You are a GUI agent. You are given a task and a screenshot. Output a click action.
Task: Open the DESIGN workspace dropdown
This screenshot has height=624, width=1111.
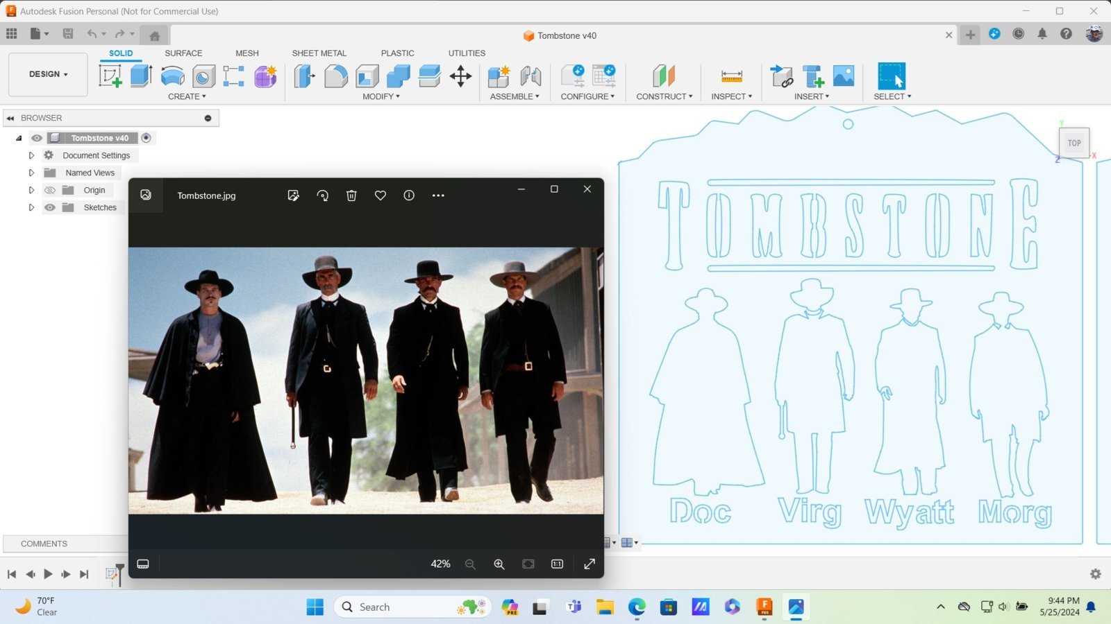point(48,74)
